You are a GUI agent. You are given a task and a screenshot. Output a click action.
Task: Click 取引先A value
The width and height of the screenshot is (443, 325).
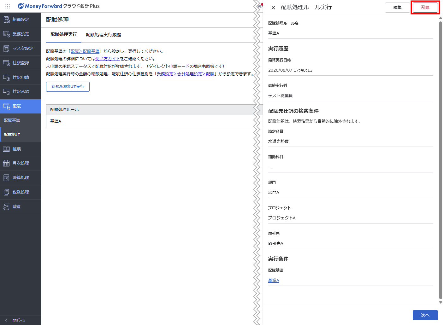[276, 244]
